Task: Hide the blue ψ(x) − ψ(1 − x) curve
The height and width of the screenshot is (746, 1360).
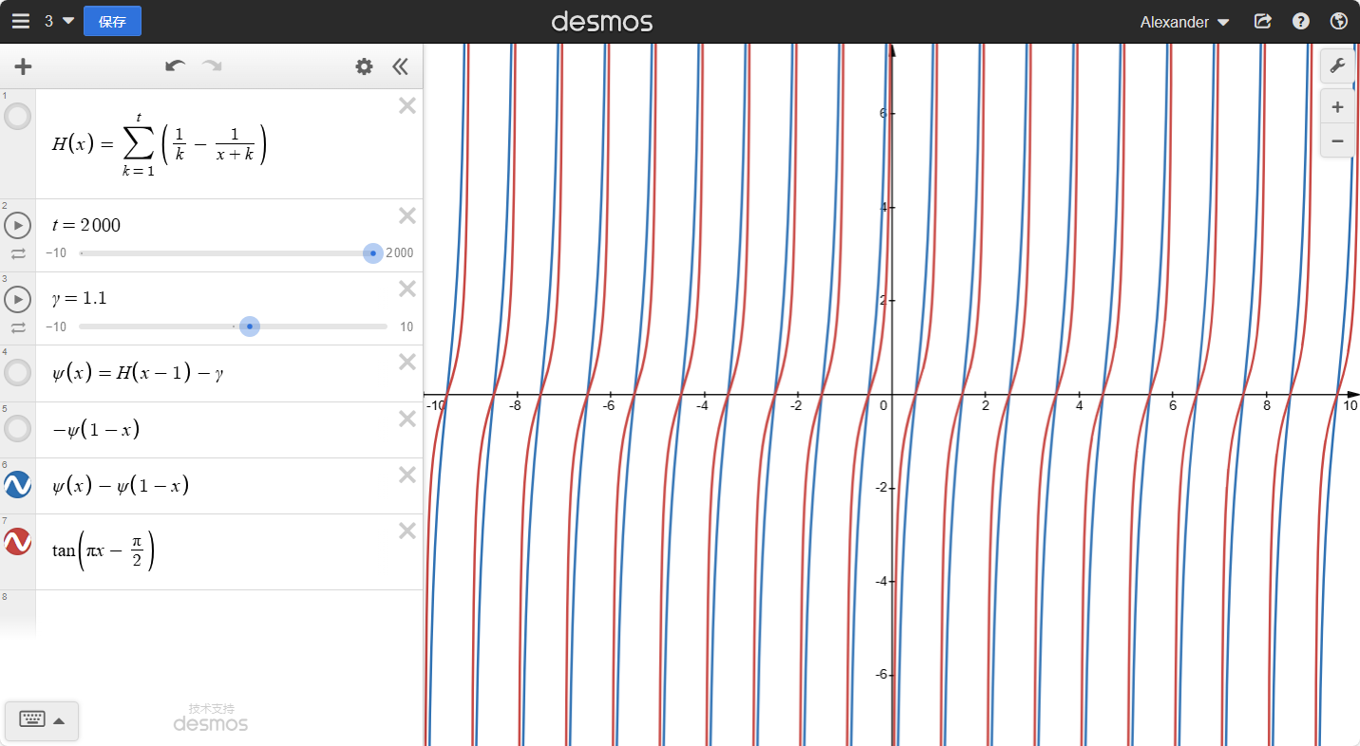Action: [18, 485]
